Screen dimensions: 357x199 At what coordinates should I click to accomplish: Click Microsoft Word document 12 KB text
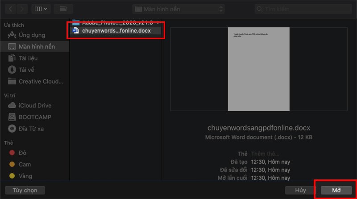pos(259,137)
